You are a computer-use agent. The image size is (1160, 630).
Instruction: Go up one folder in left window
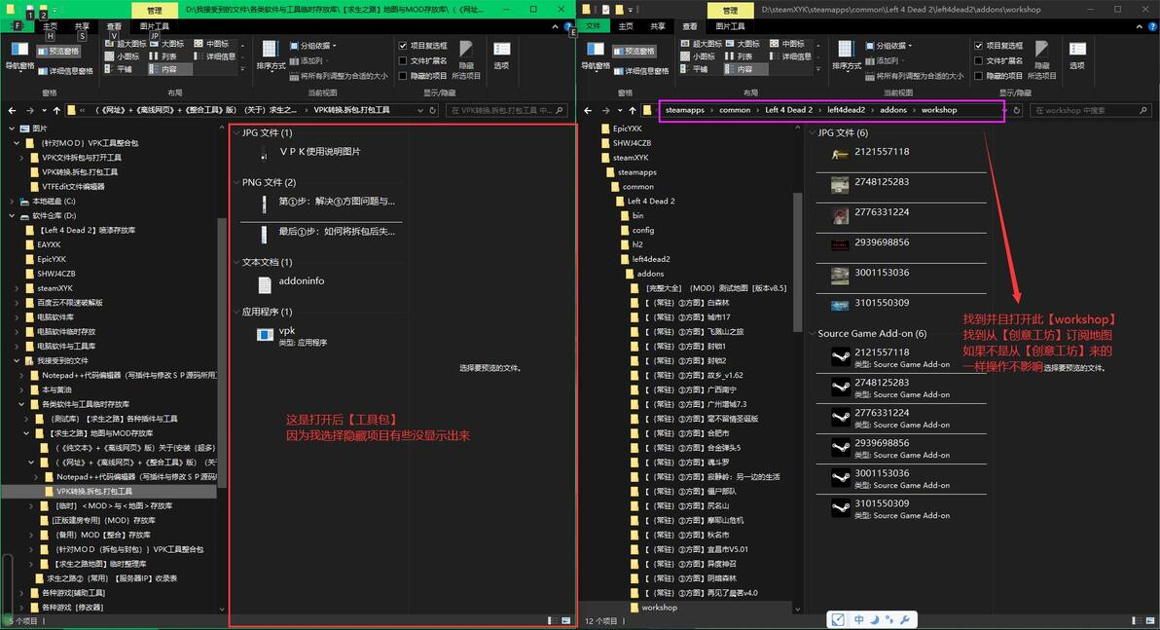[56, 110]
